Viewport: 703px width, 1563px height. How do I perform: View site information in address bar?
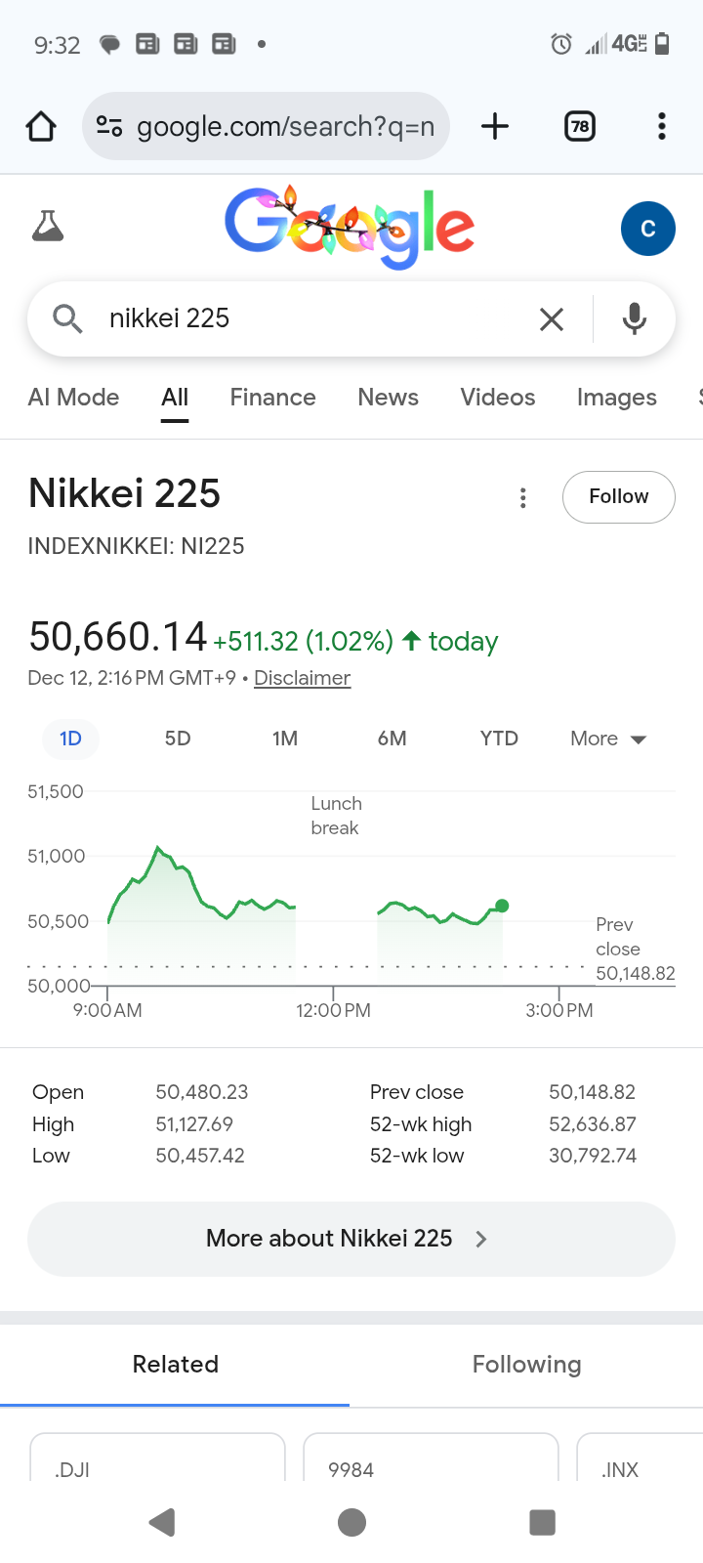(109, 126)
